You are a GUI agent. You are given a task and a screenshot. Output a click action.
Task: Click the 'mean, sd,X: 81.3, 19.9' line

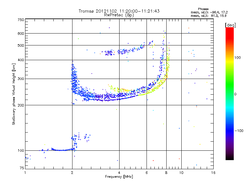tap(208, 16)
